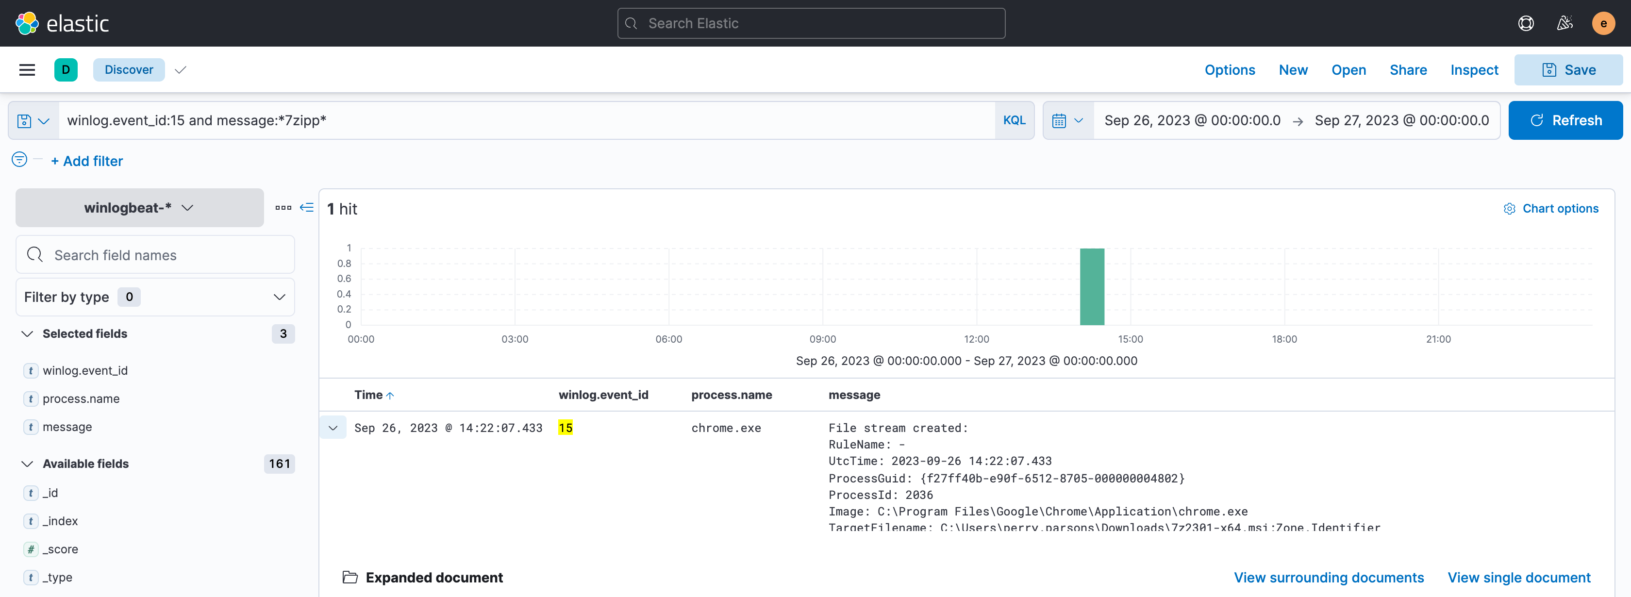The image size is (1631, 597).
Task: Click the Expanded document folder icon
Action: tap(349, 578)
